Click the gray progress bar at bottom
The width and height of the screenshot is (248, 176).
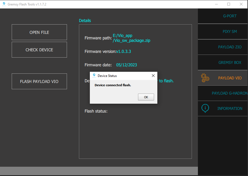click(99, 171)
